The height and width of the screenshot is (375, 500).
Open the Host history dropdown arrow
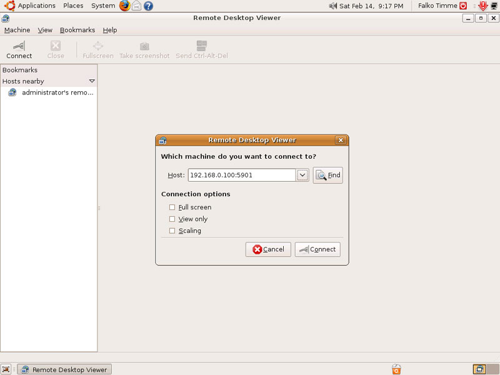point(302,175)
